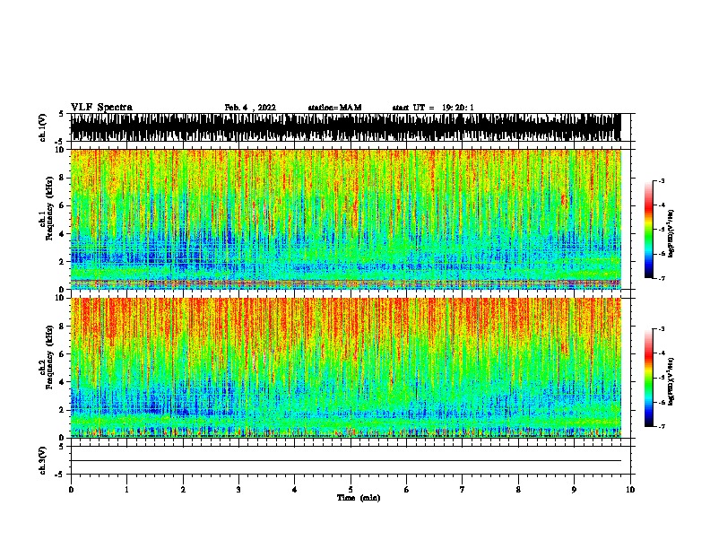This screenshot has width=710, height=549.
Task: Click the ch.2 color scale log(PSD) label
Action: pos(671,381)
